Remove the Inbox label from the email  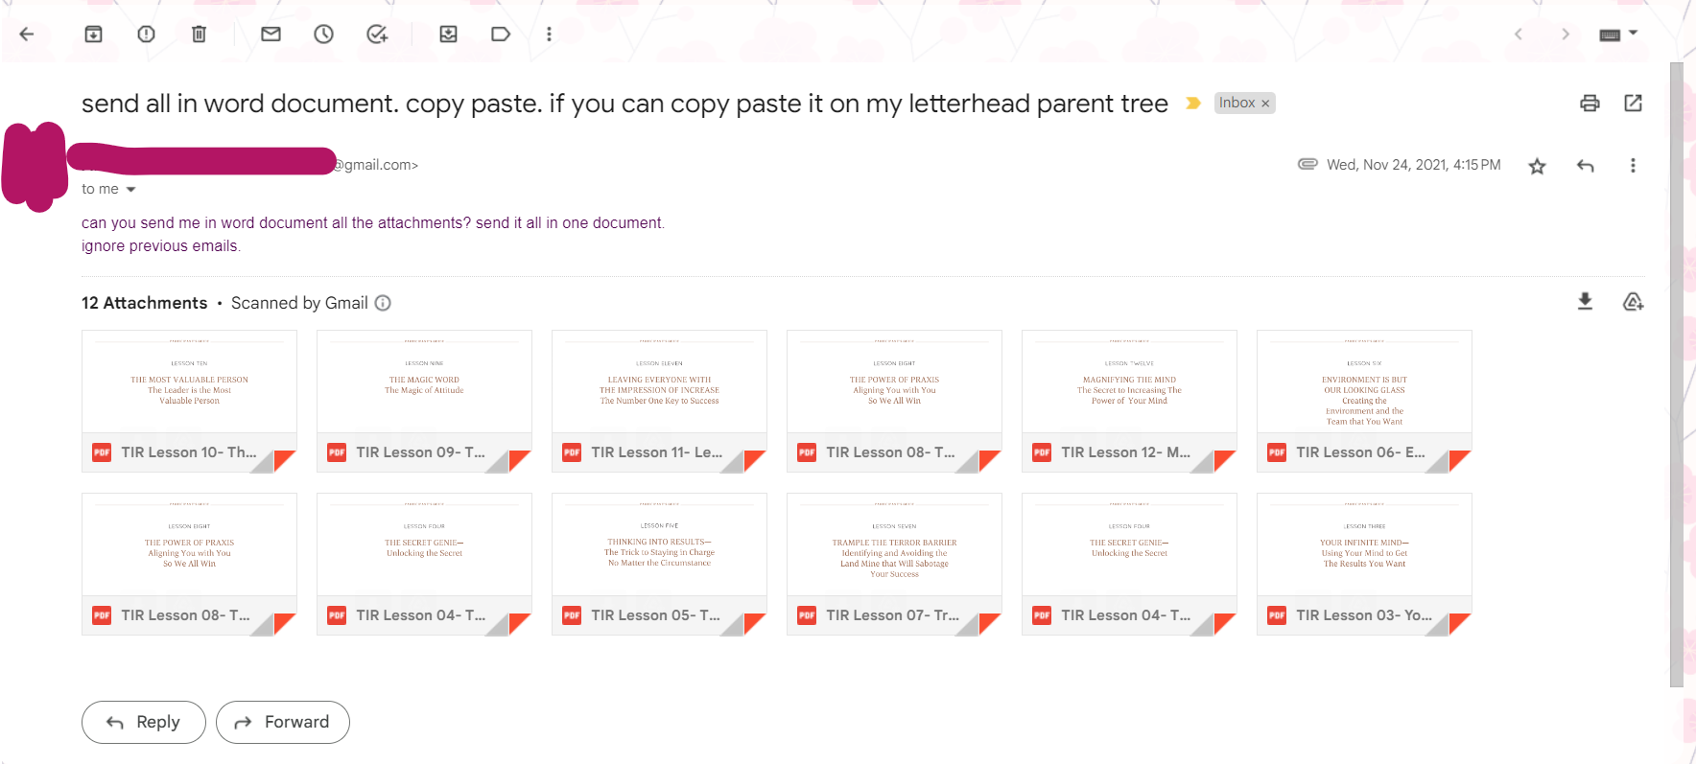click(x=1265, y=104)
